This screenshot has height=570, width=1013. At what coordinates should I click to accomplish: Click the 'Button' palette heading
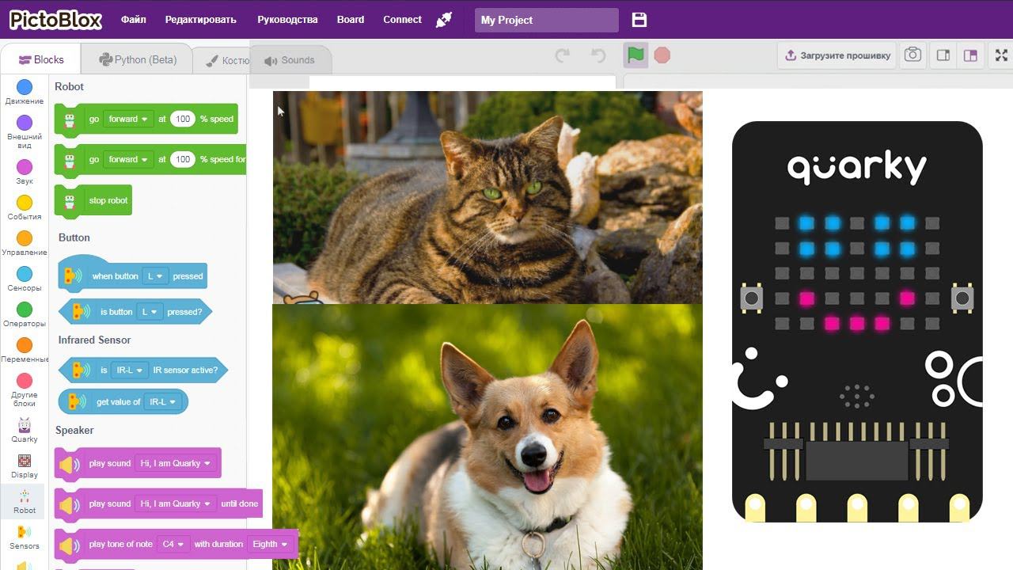(x=74, y=237)
